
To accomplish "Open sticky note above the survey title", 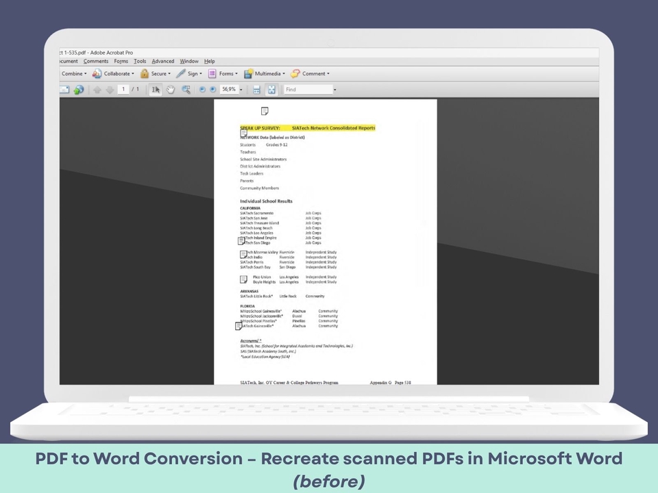I will [265, 111].
